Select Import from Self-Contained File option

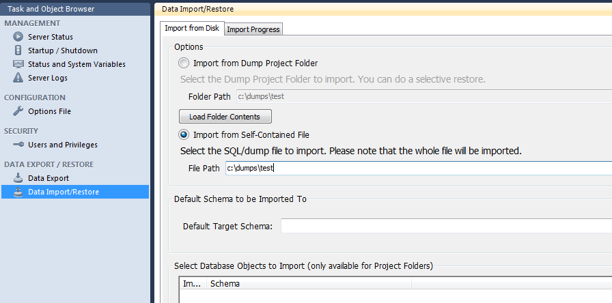[x=183, y=135]
